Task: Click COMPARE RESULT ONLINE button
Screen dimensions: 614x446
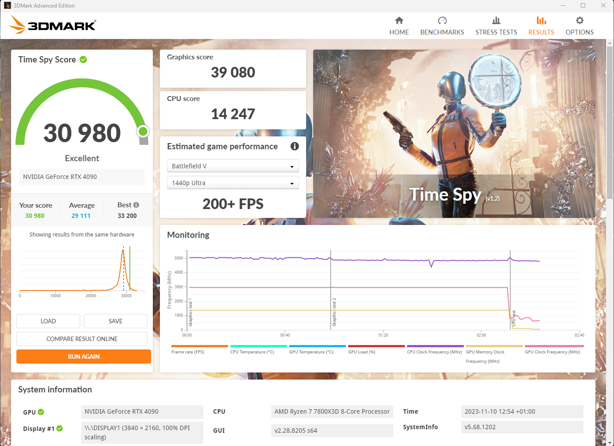Action: coord(82,339)
